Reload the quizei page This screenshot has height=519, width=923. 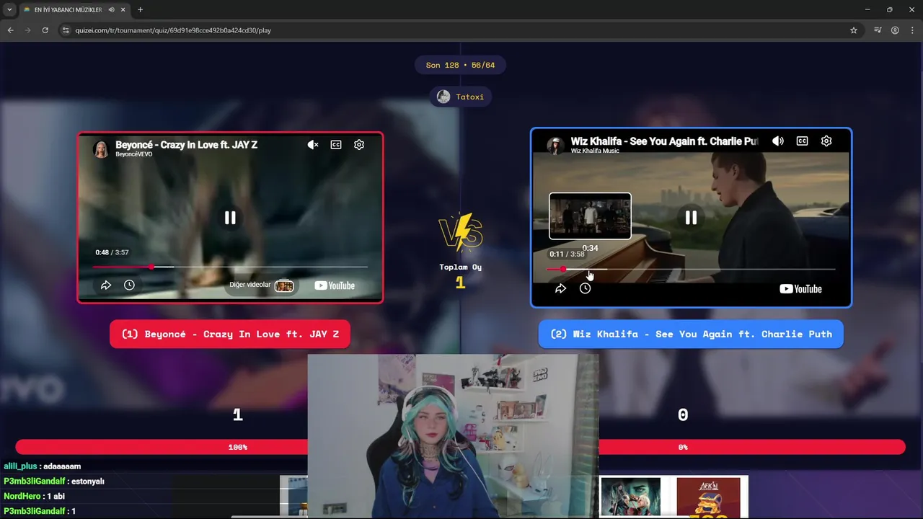pos(45,30)
